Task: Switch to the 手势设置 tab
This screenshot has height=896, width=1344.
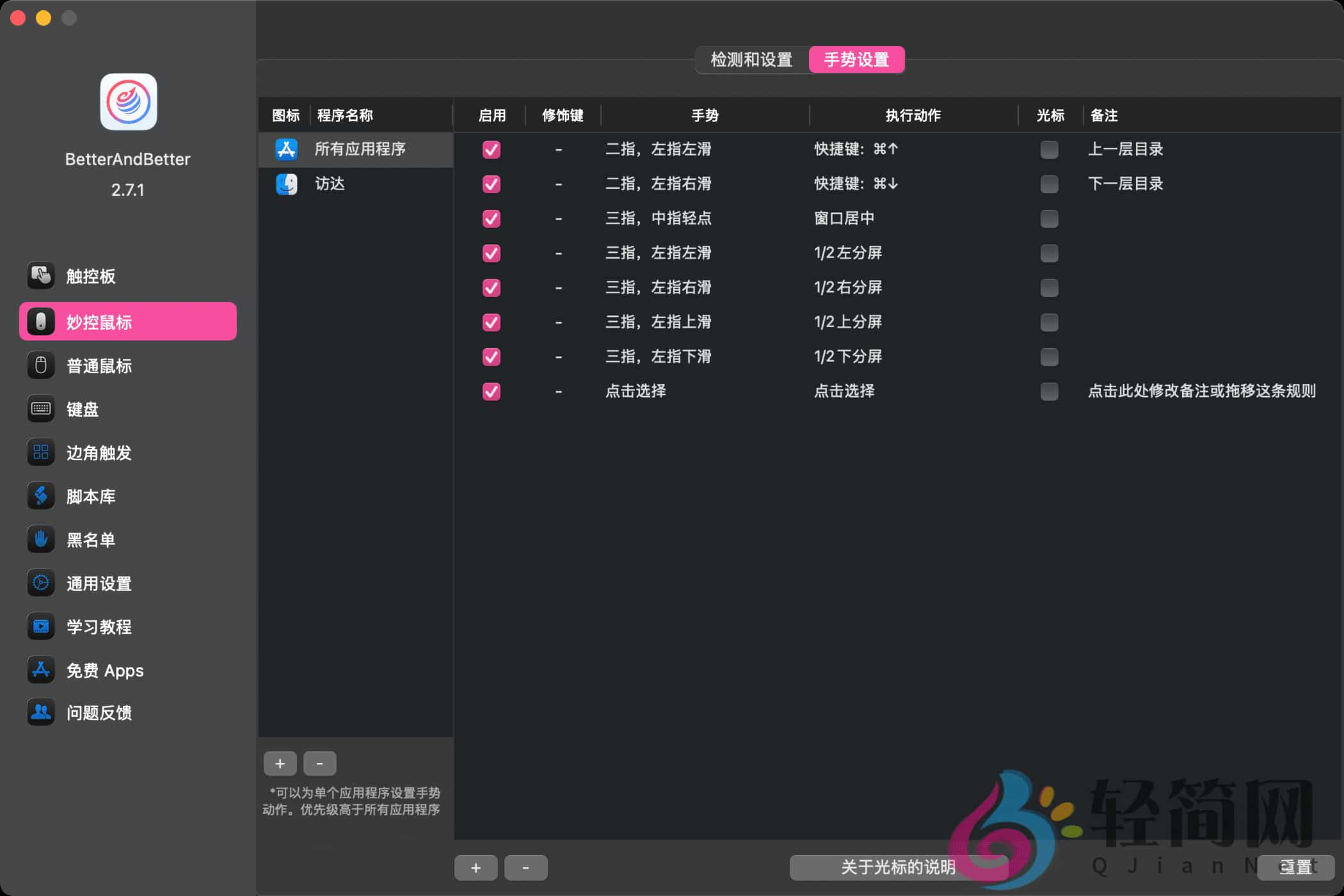Action: 856,60
